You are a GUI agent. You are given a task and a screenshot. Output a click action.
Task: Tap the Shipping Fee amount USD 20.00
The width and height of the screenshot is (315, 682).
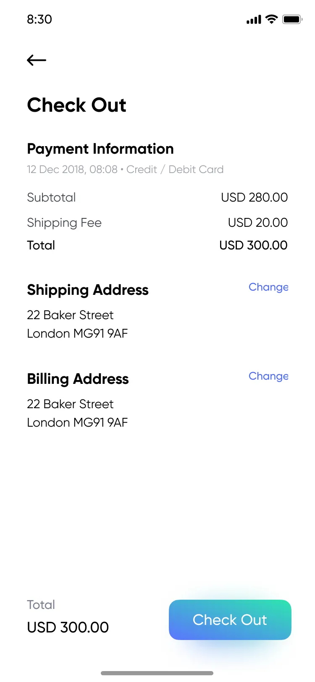[x=257, y=223]
